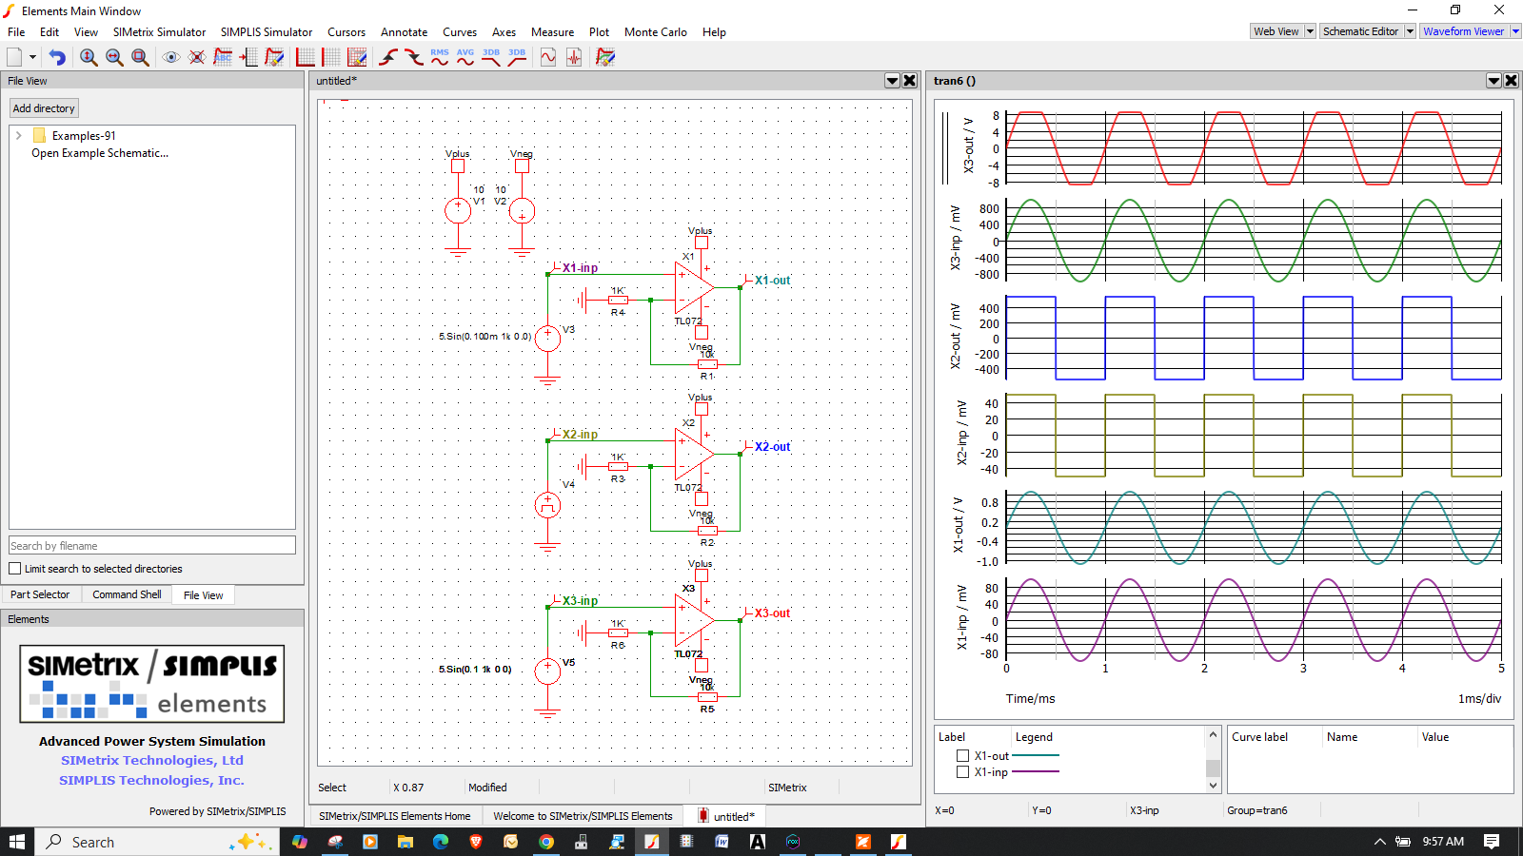Open the Measure menu

click(x=552, y=31)
